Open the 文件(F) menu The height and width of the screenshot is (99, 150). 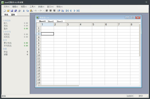pos(6,7)
